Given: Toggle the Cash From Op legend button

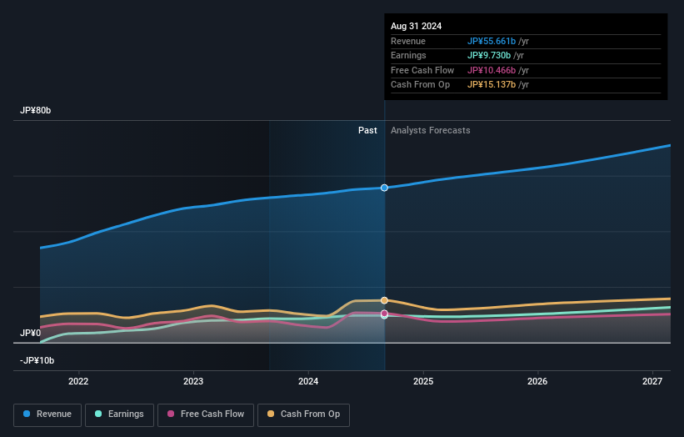Looking at the screenshot, I should (x=303, y=414).
